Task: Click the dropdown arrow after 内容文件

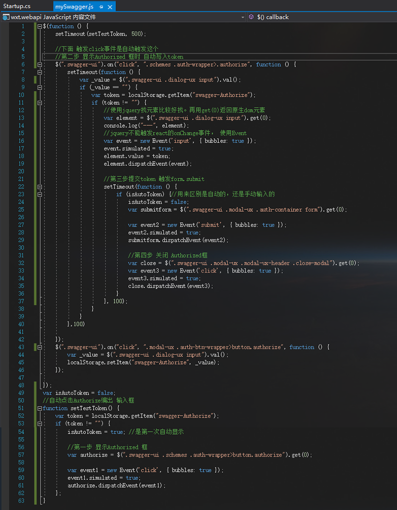Action: [x=243, y=16]
